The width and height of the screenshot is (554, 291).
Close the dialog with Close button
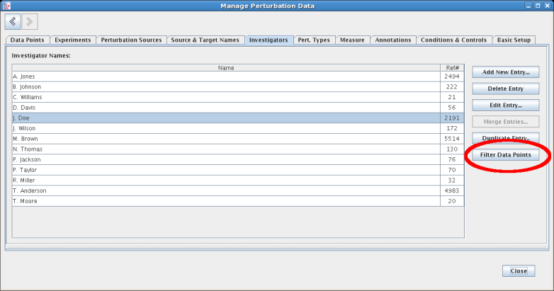pos(518,271)
